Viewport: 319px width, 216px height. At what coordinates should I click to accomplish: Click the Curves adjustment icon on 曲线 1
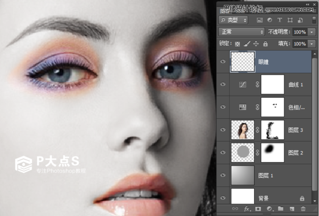pos(243,85)
